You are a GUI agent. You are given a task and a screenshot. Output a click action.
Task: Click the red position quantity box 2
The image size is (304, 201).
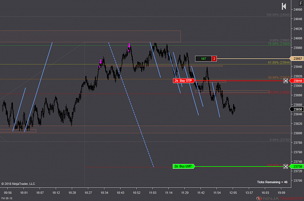[214, 59]
